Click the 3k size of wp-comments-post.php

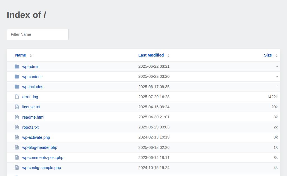click(276, 157)
